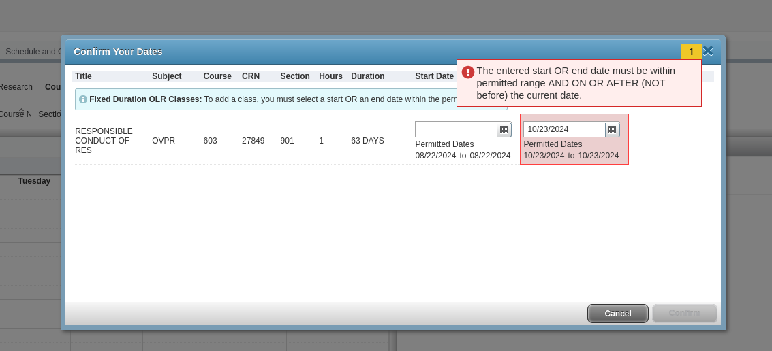Click the blue info icon beside Fixed Duration
The height and width of the screenshot is (351, 772).
tap(83, 99)
